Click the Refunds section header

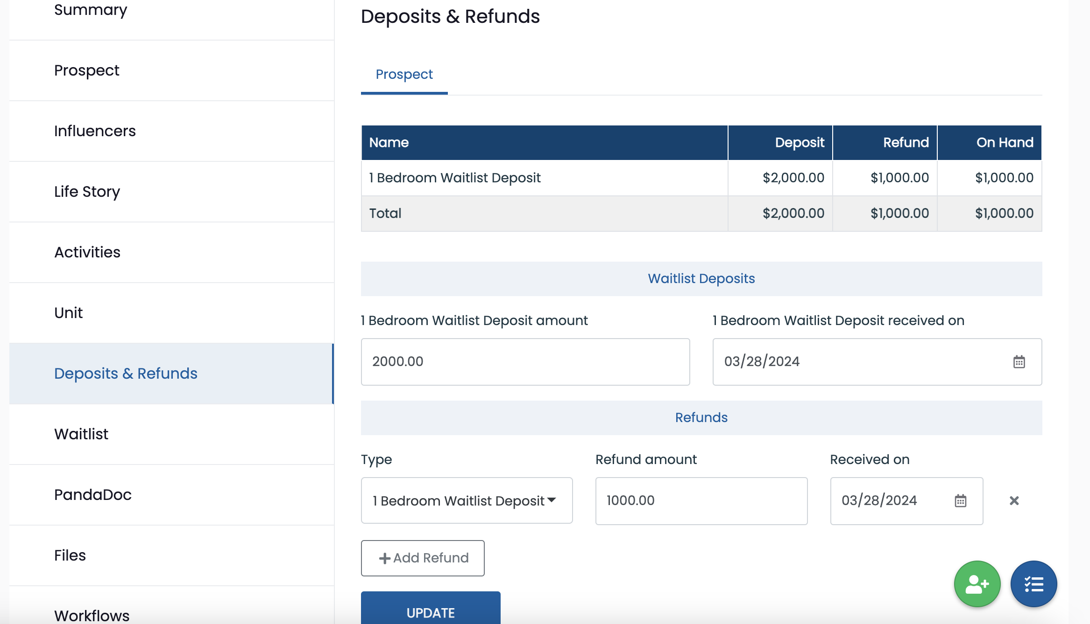(701, 417)
